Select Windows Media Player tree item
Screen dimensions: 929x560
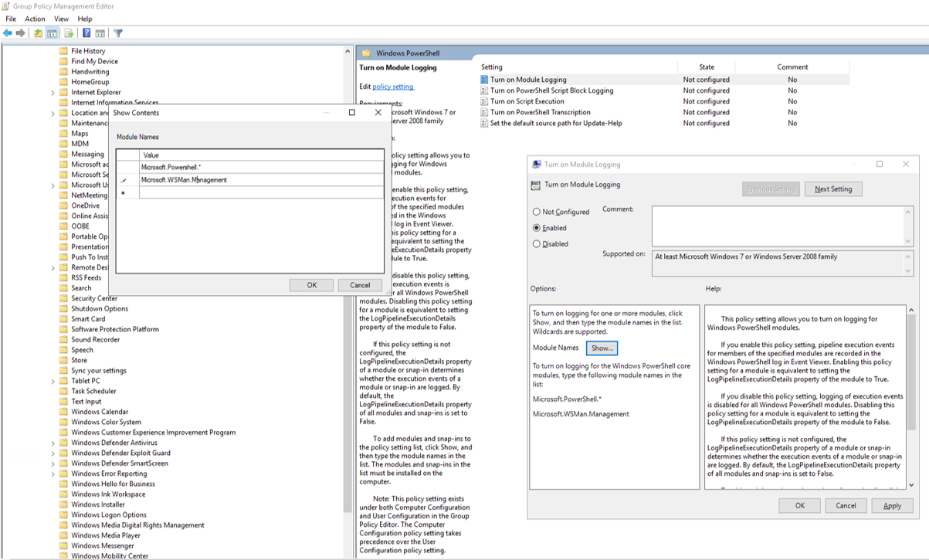[x=106, y=535]
